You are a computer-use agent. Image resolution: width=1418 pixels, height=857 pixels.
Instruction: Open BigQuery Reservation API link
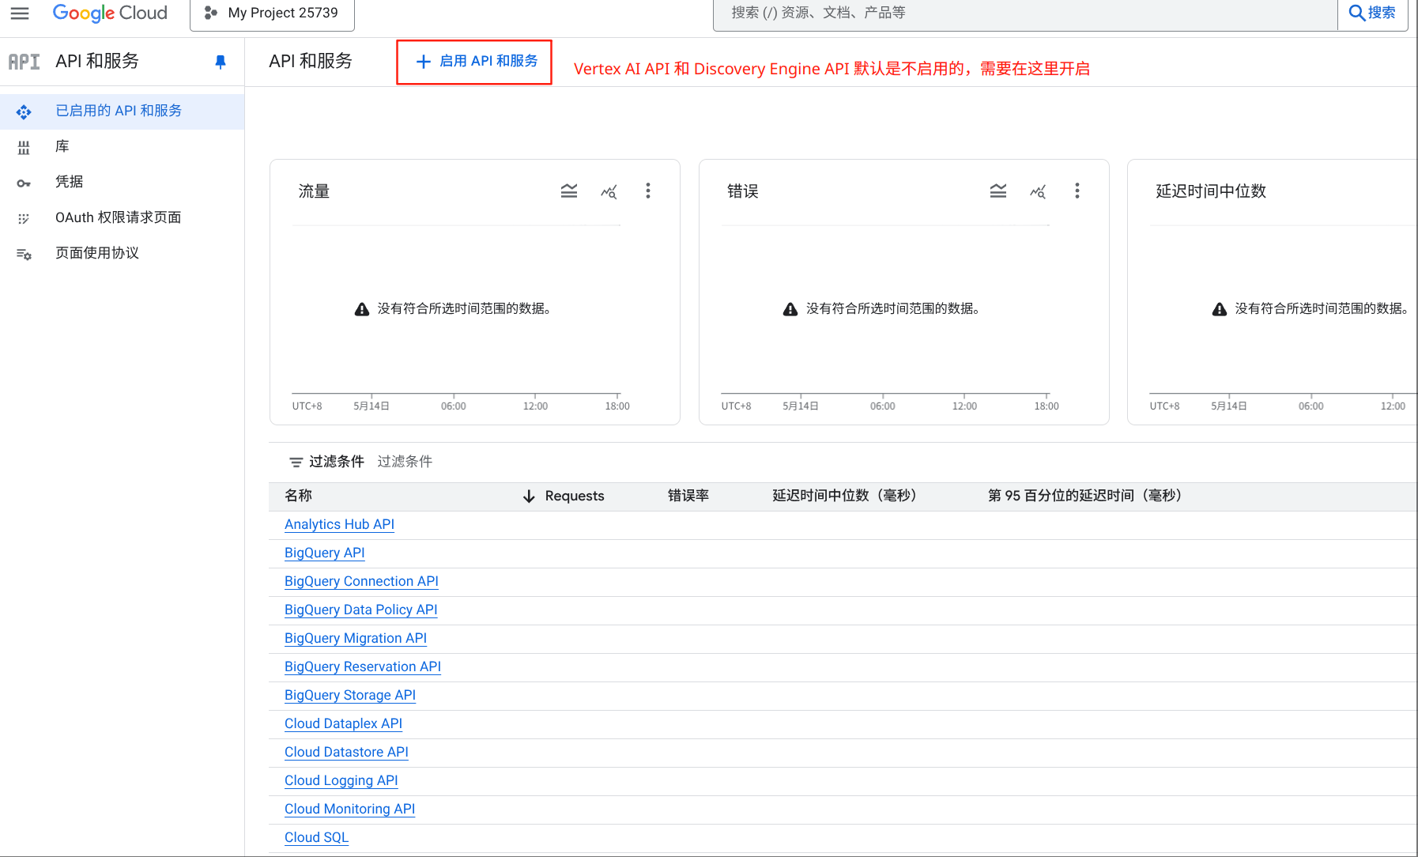[x=363, y=666]
